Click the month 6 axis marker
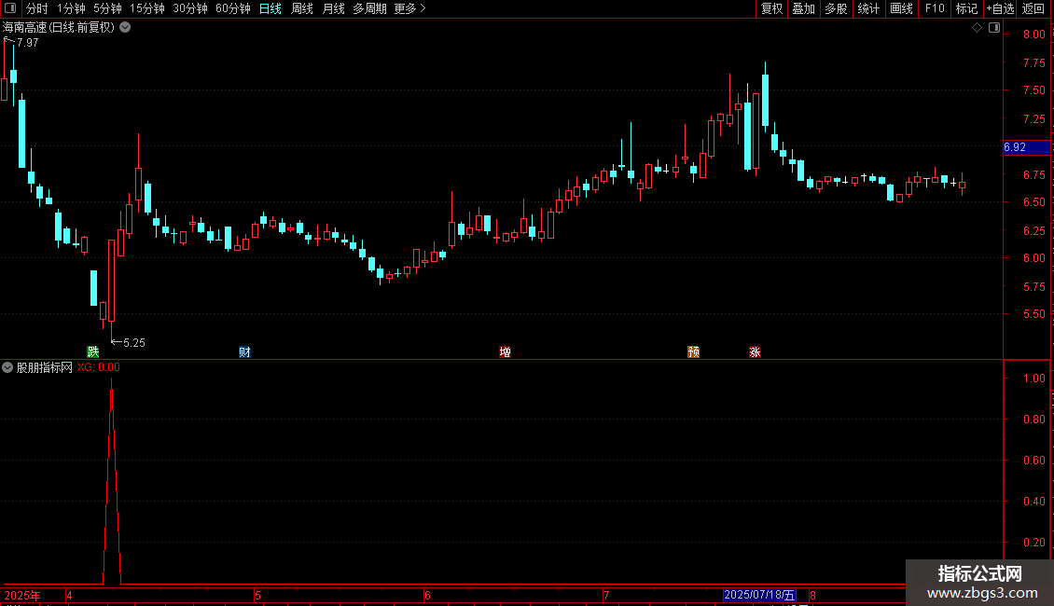This screenshot has height=606, width=1054. (x=427, y=595)
